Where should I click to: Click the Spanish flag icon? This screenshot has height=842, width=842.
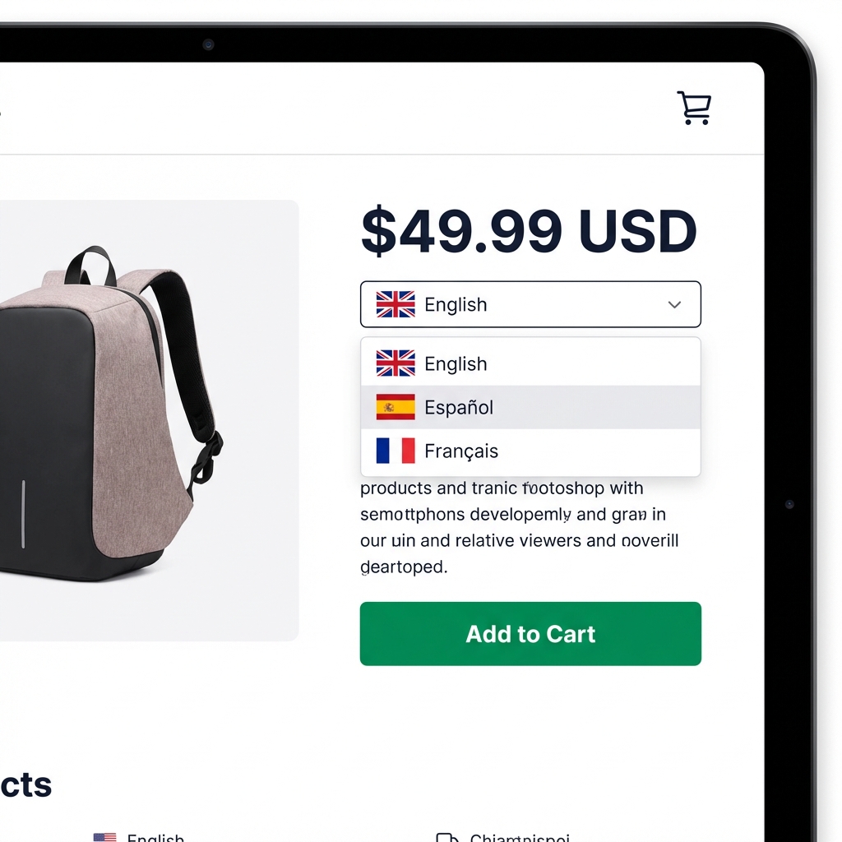(x=396, y=407)
